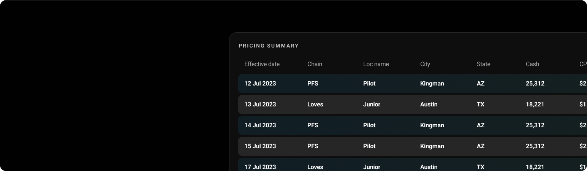Click the State column header

coord(483,64)
